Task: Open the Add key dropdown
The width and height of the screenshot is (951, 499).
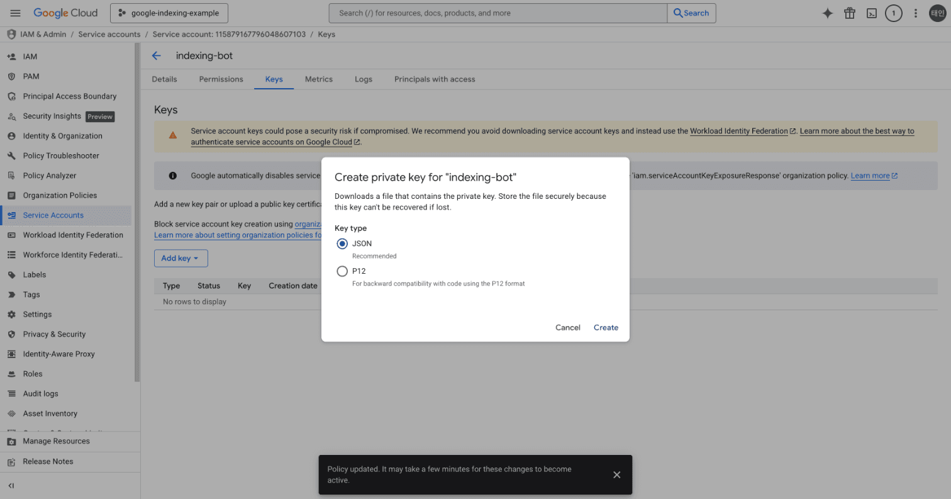Action: pos(181,258)
